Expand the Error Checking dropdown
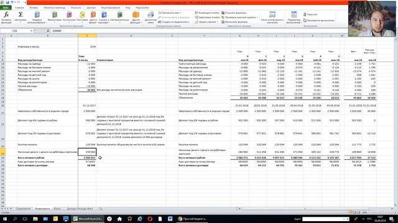The image size is (398, 223). click(257, 17)
